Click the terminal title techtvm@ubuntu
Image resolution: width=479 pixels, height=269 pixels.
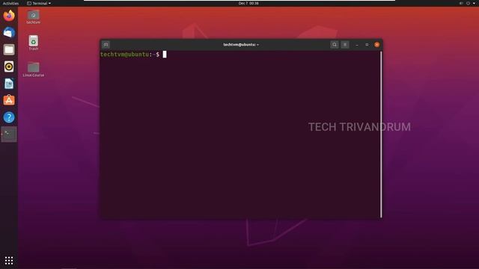[x=241, y=45]
